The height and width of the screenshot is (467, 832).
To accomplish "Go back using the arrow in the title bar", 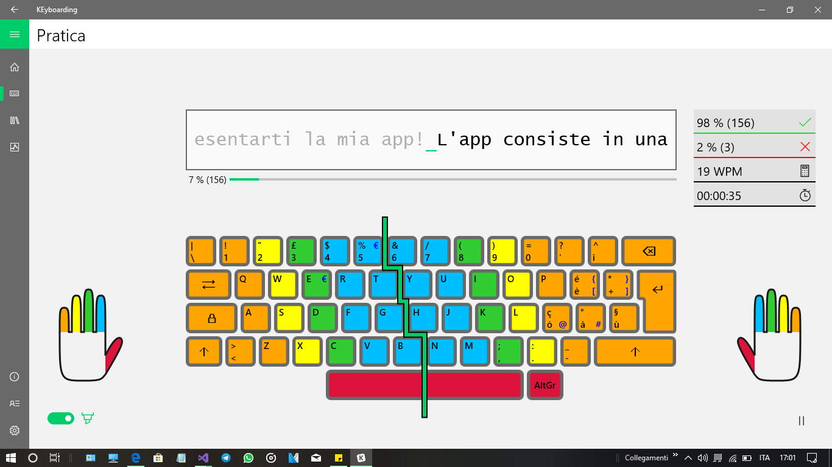I will (14, 10).
